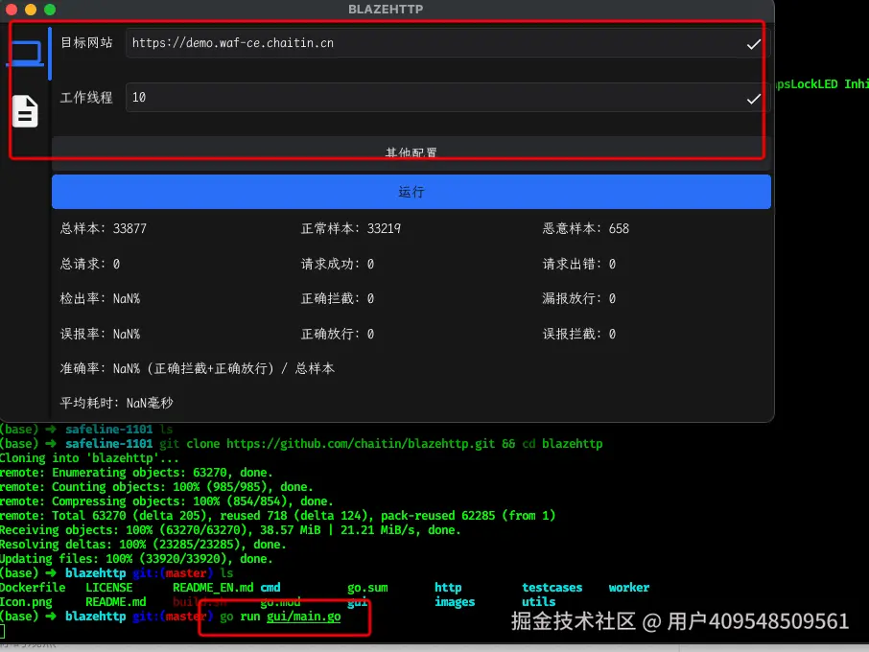
Task: Click the utils directory name in terminal
Action: [539, 602]
